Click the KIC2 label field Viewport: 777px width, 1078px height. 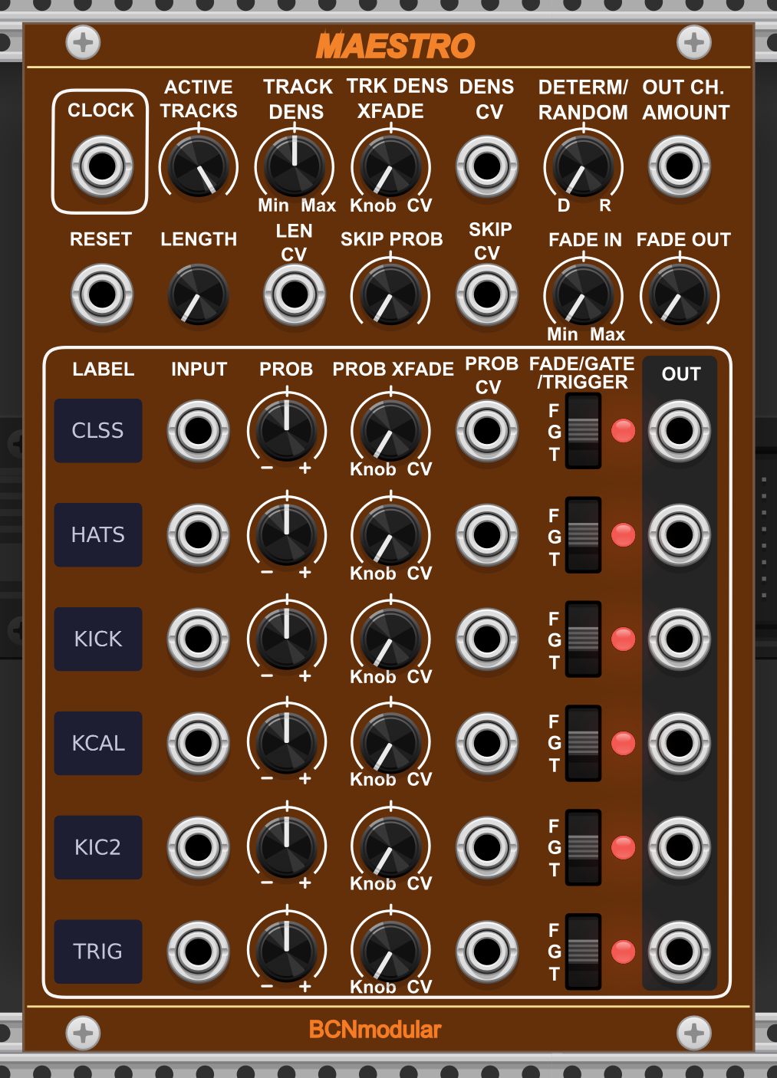tap(98, 847)
